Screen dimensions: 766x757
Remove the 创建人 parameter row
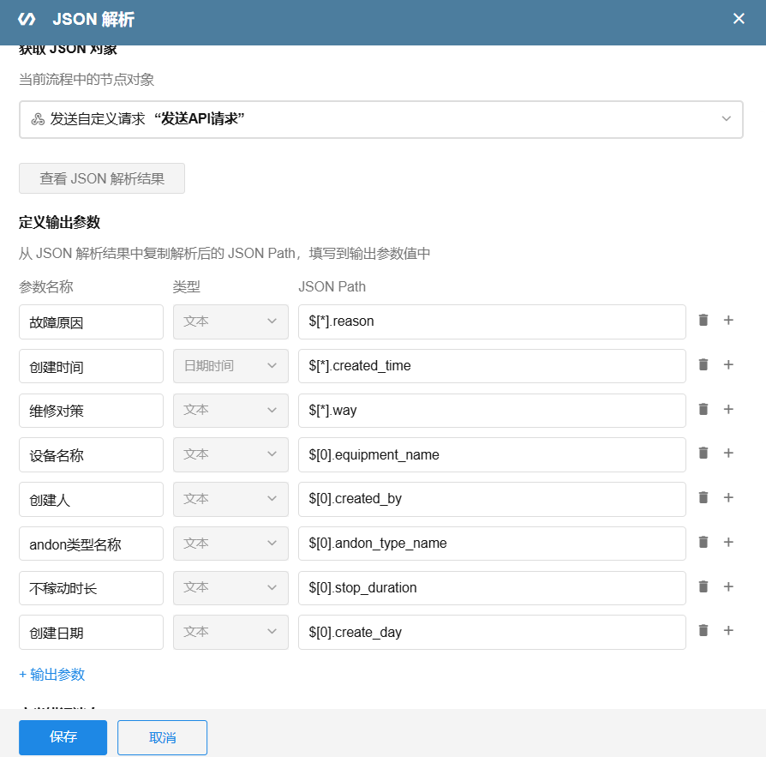pos(703,498)
